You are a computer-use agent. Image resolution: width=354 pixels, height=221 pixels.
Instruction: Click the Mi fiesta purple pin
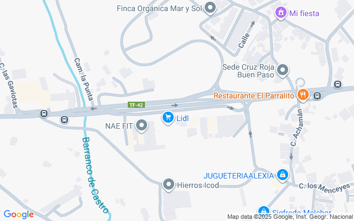point(280,13)
